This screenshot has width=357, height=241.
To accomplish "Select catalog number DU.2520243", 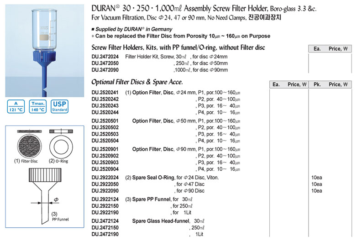I will coord(105,106).
